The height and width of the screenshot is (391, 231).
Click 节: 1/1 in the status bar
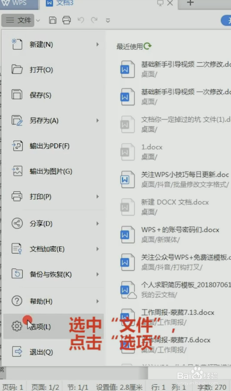click(x=78, y=387)
